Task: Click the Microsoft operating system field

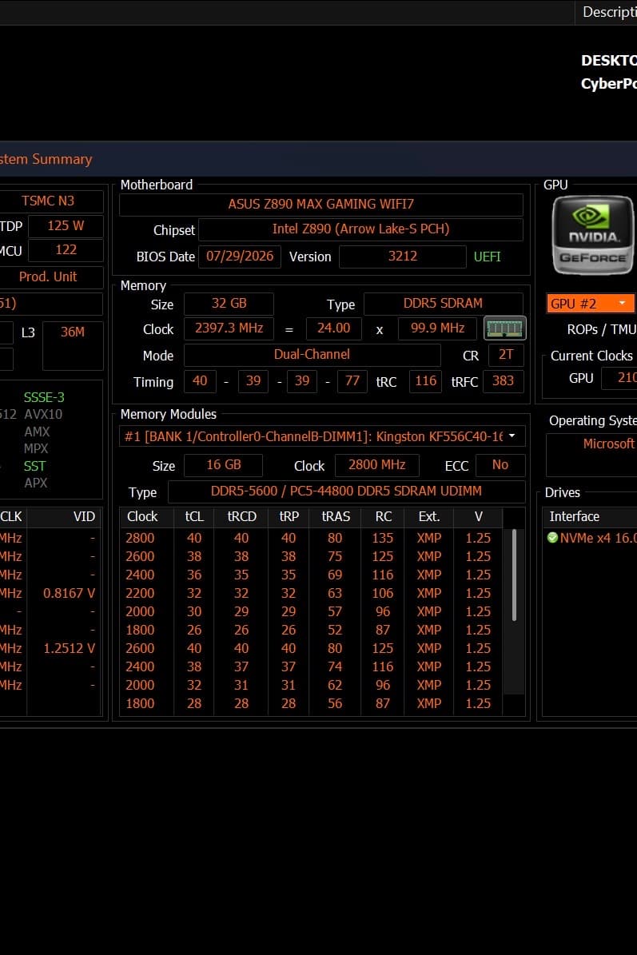Action: [591, 455]
